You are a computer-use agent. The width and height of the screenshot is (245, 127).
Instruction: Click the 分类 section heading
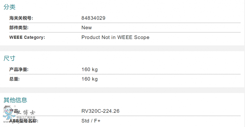point(10,7)
